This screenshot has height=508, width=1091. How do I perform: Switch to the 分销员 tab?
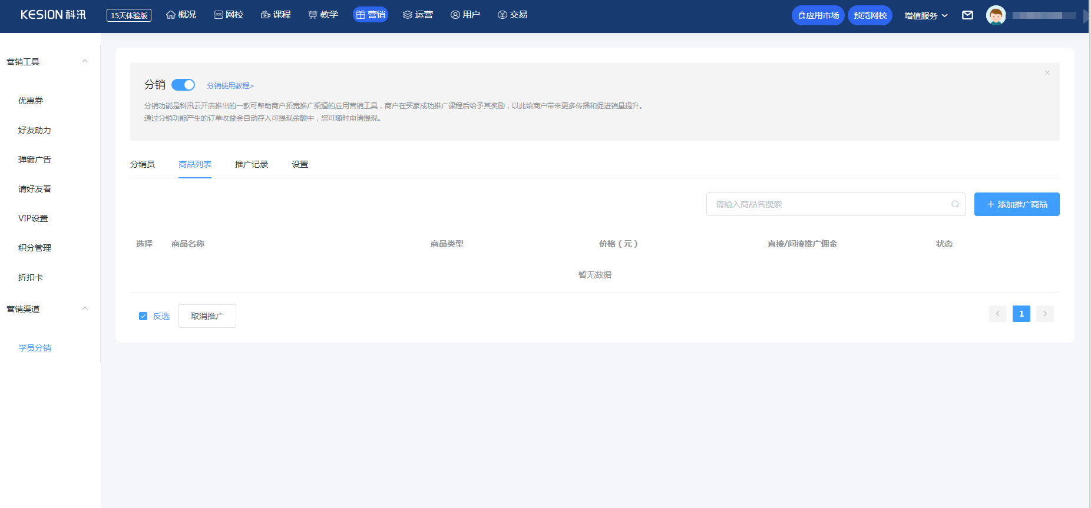[x=143, y=164]
